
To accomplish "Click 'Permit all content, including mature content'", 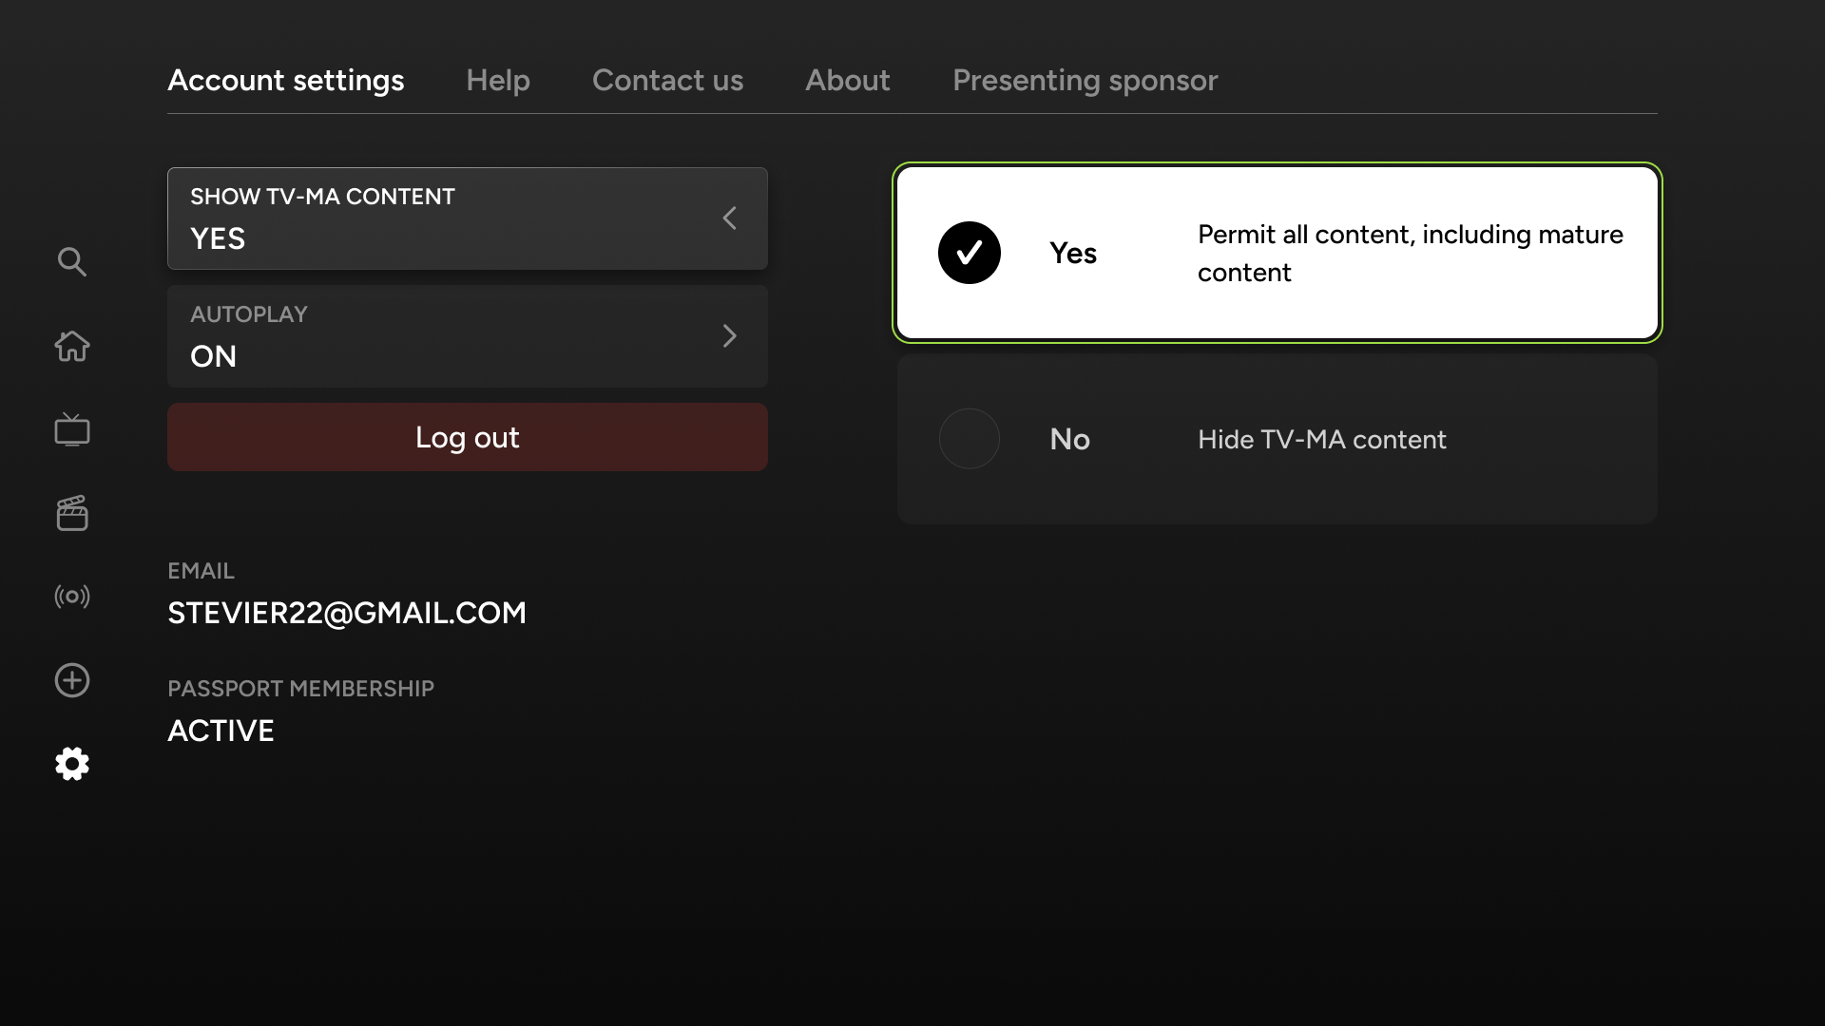I will pos(1411,254).
